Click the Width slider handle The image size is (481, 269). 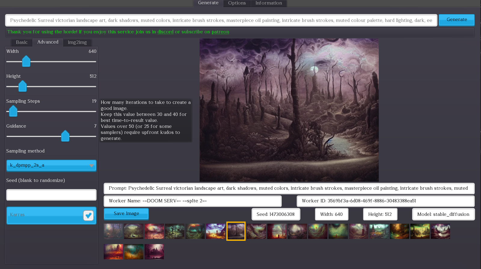point(26,61)
